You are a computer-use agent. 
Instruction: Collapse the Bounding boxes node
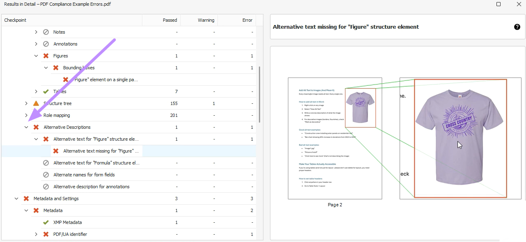[x=46, y=68]
